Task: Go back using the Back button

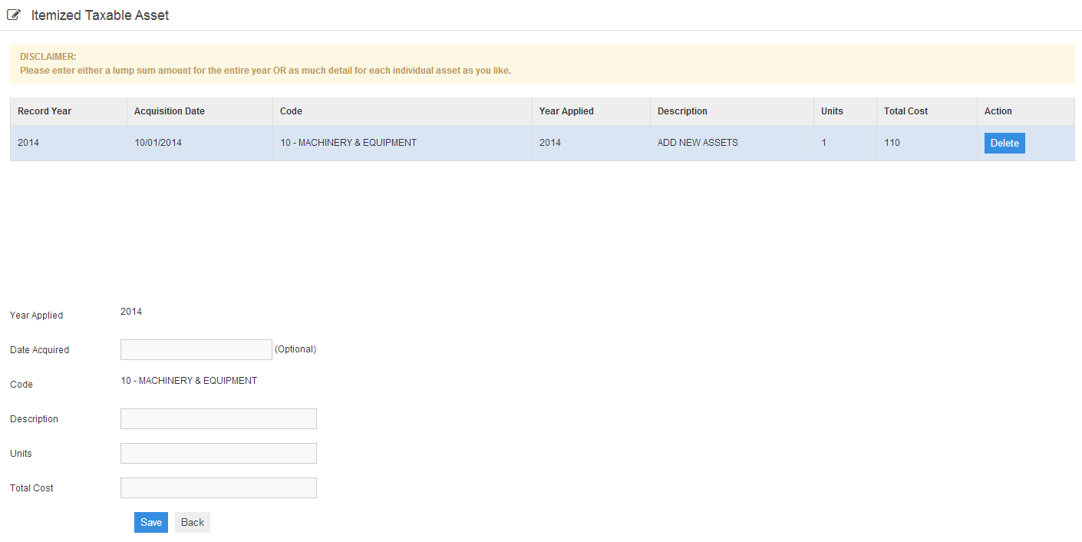Action: pyautogui.click(x=193, y=522)
